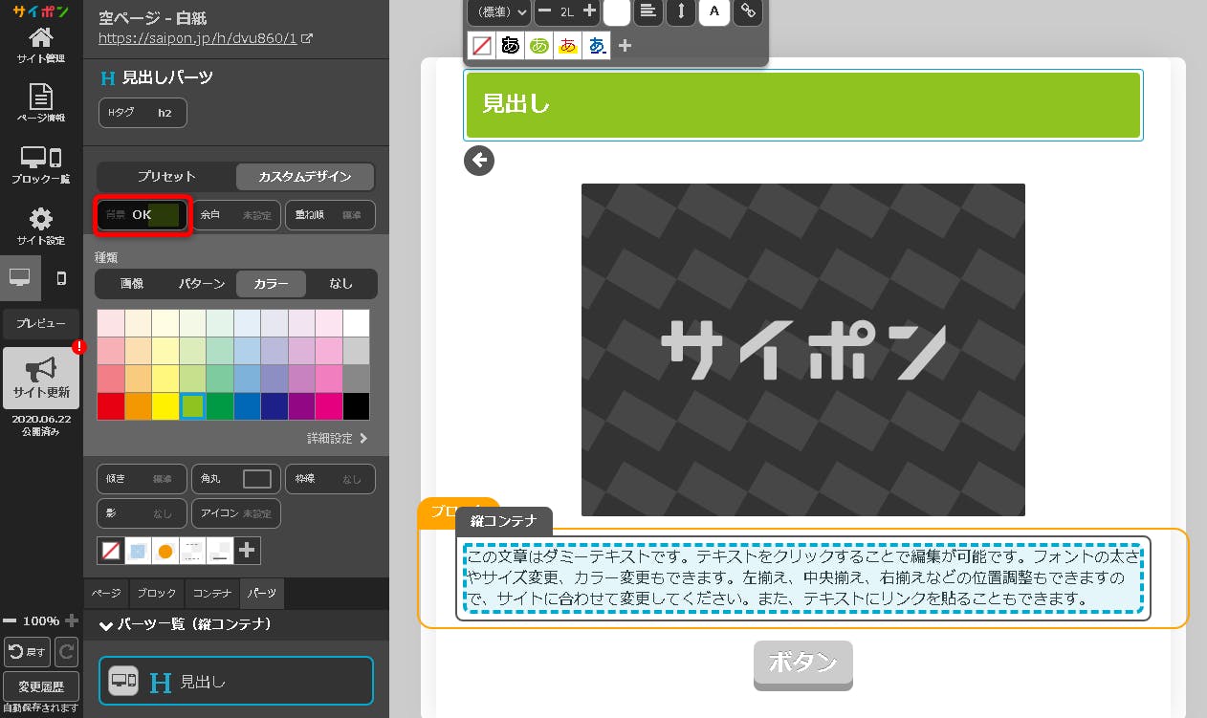This screenshot has width=1207, height=718.
Task: Select dashed-line style preset
Action: (192, 551)
